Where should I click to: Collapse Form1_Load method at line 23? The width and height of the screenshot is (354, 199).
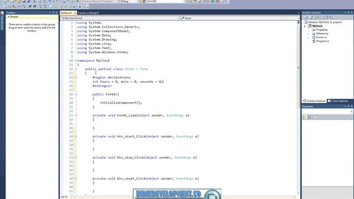[76, 116]
